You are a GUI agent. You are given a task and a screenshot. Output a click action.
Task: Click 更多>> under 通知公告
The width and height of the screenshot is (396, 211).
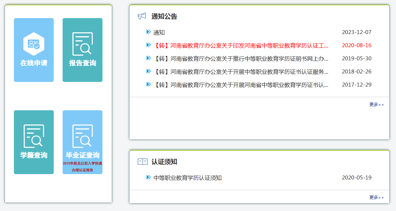(x=376, y=105)
